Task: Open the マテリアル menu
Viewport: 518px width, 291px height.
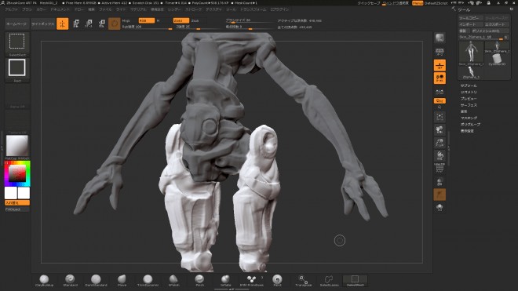Action: pyautogui.click(x=138, y=9)
